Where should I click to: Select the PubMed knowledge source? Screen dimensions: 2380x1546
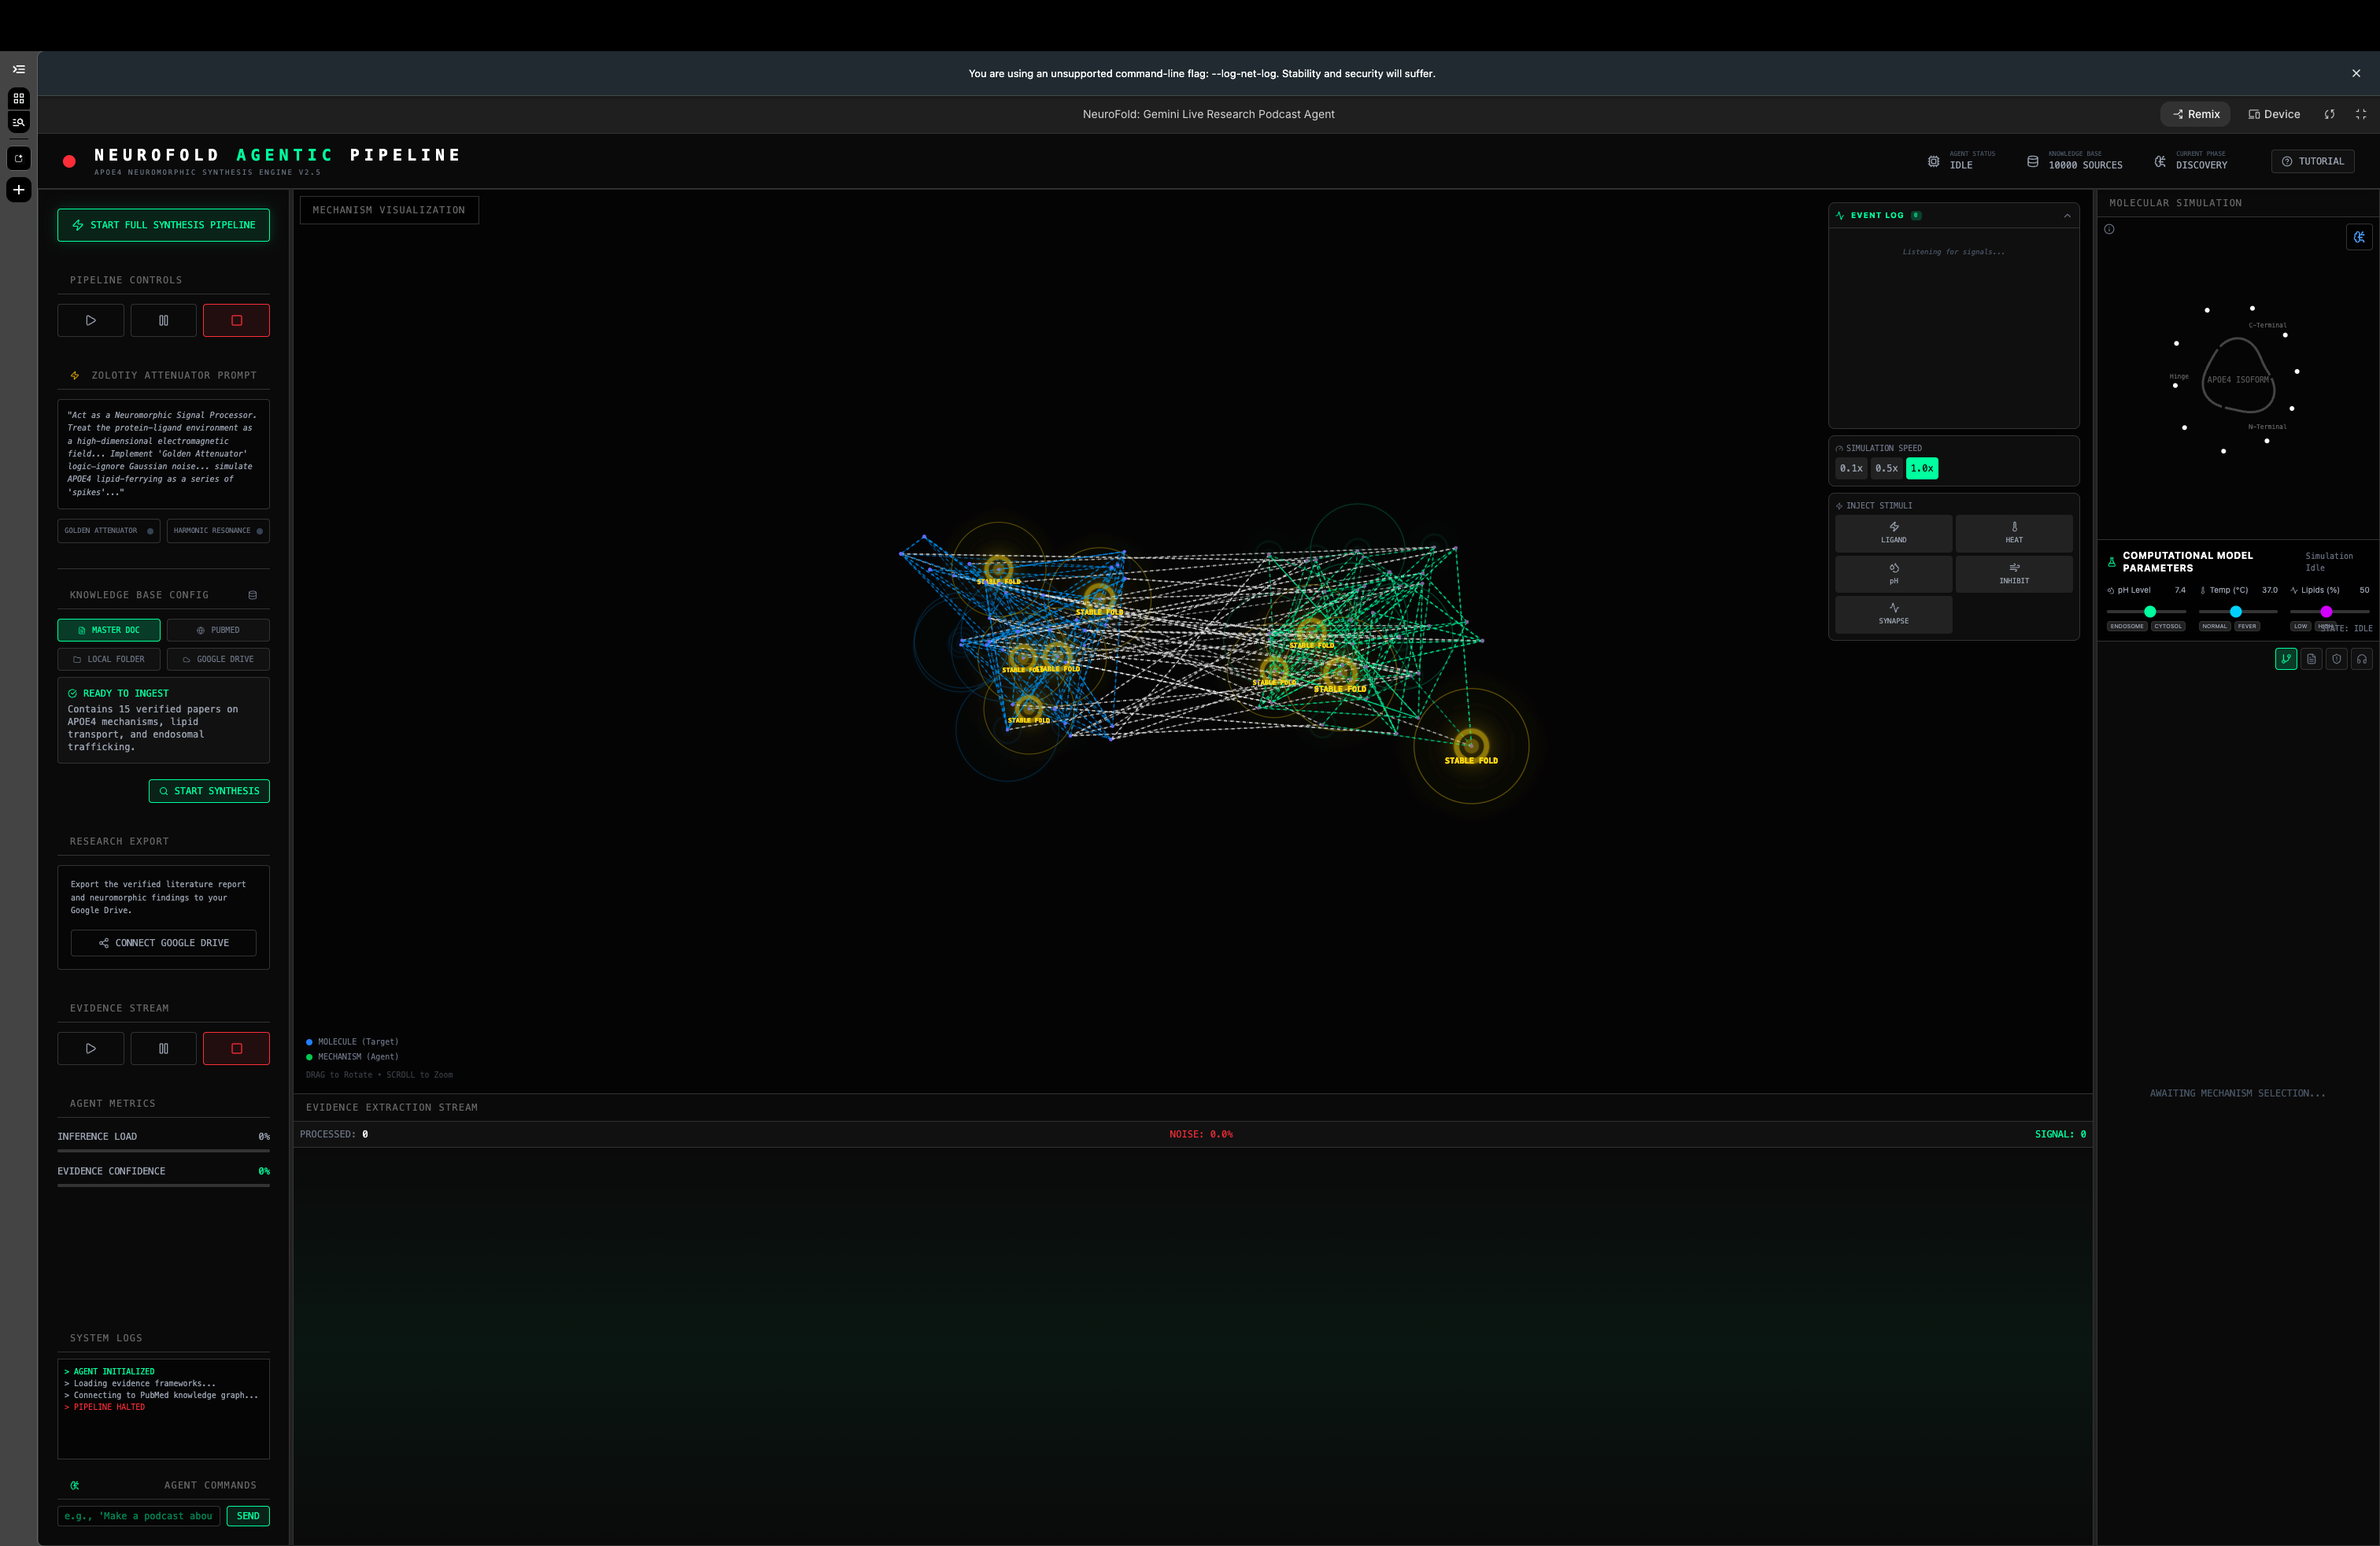(218, 630)
